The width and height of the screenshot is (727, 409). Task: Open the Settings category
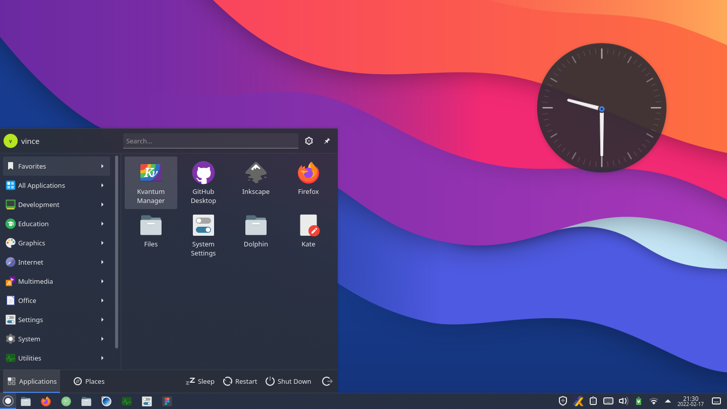coord(57,320)
